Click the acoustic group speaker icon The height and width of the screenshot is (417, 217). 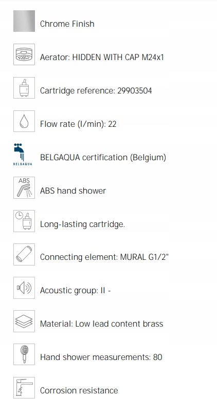click(x=24, y=288)
